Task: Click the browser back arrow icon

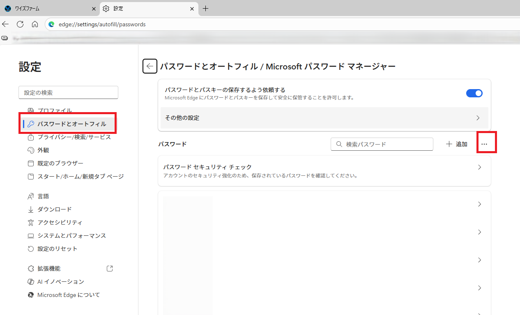Action: click(5, 24)
